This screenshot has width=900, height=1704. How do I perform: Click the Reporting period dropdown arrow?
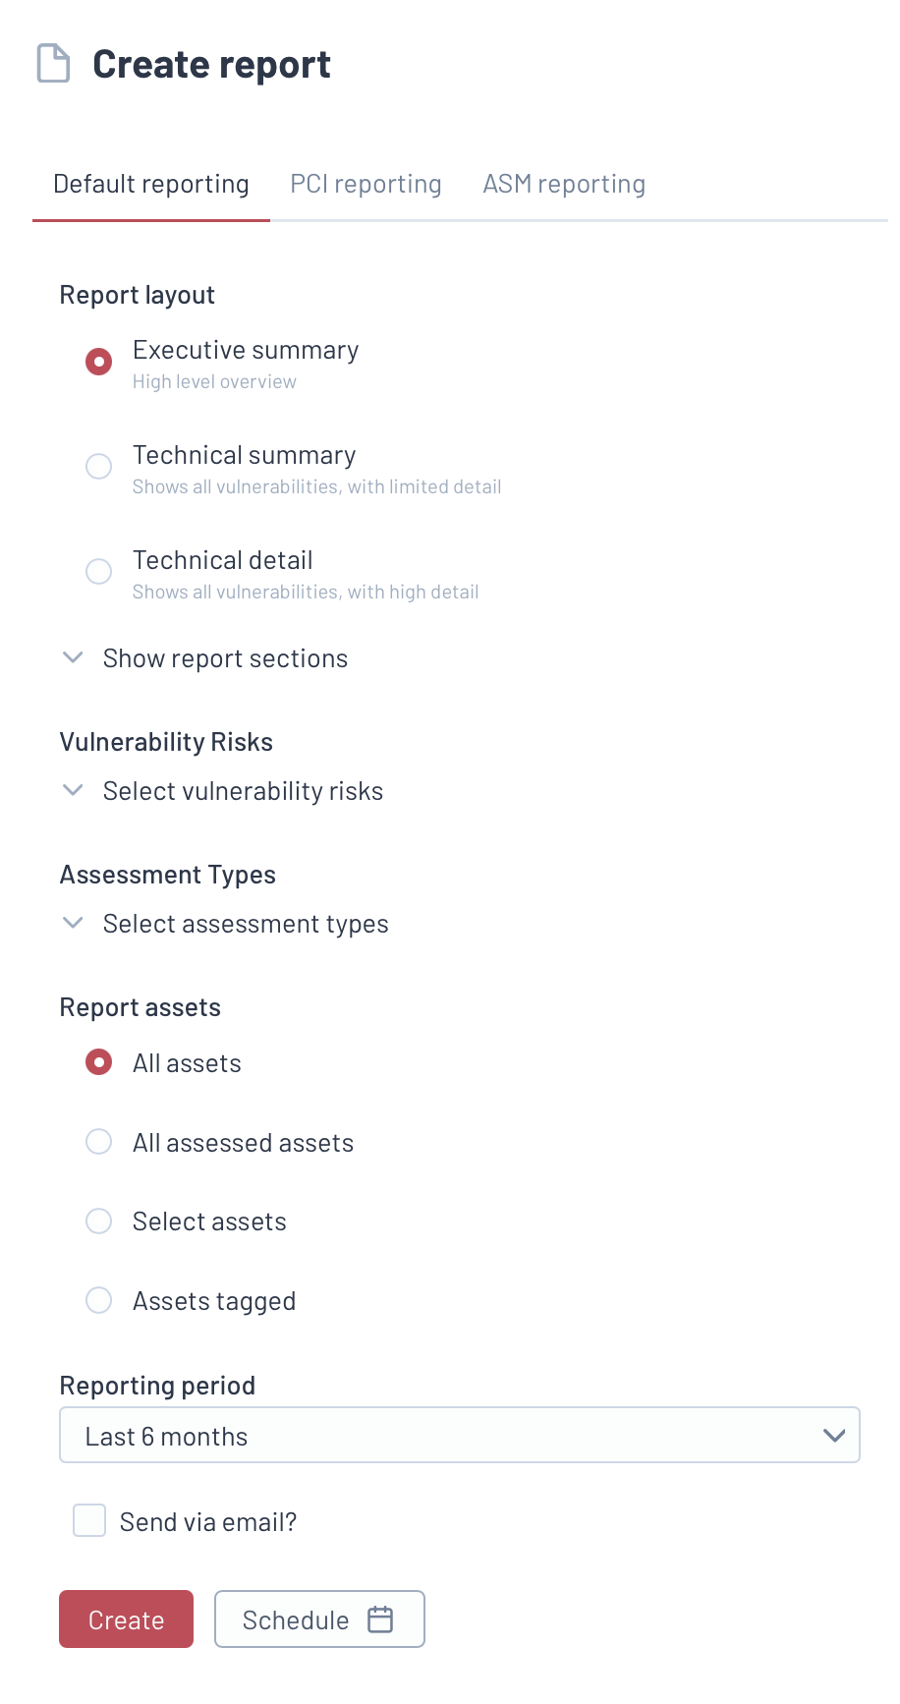pyautogui.click(x=834, y=1436)
